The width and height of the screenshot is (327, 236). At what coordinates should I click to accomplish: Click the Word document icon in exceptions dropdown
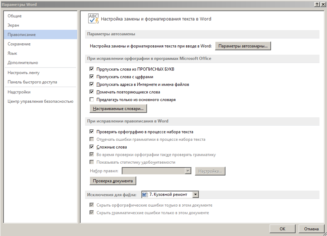coord(145,194)
